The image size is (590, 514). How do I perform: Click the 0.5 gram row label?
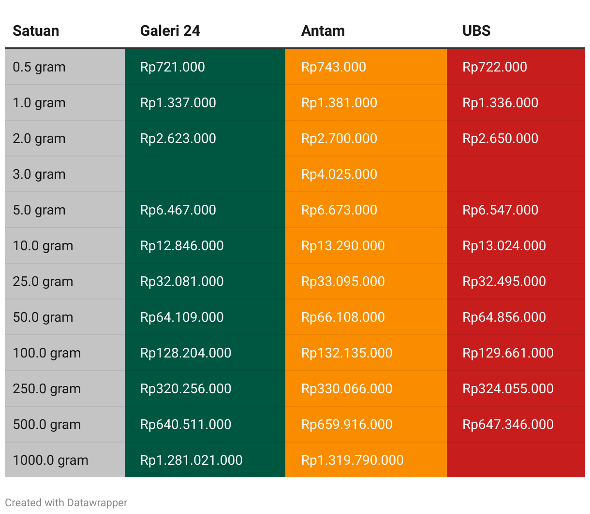click(x=39, y=67)
